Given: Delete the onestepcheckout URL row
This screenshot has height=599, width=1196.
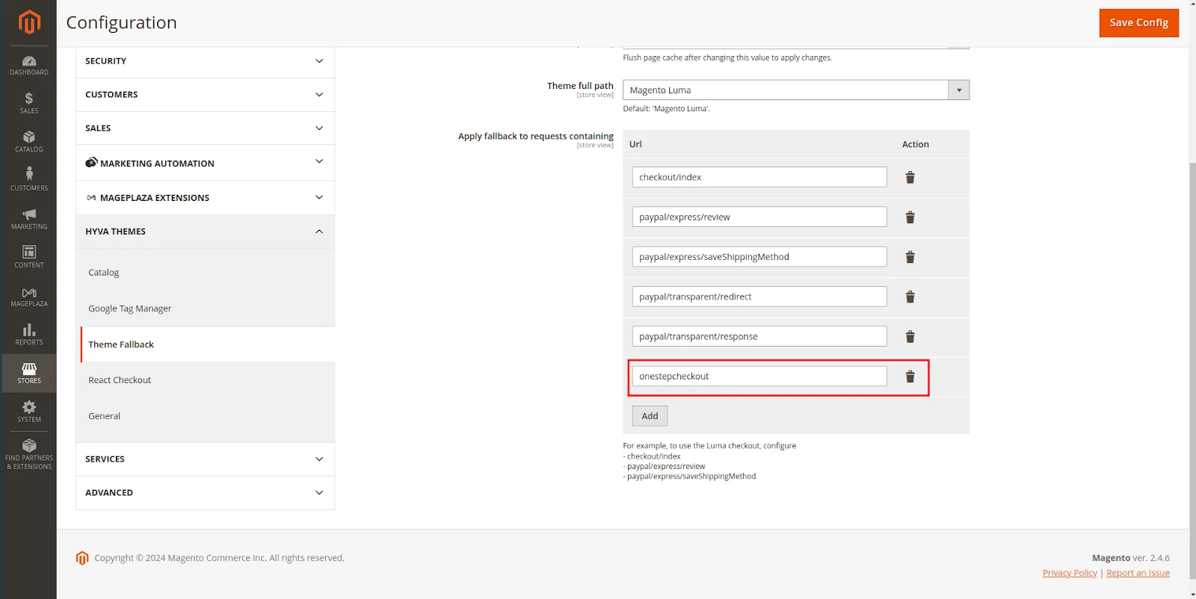Looking at the screenshot, I should (910, 376).
